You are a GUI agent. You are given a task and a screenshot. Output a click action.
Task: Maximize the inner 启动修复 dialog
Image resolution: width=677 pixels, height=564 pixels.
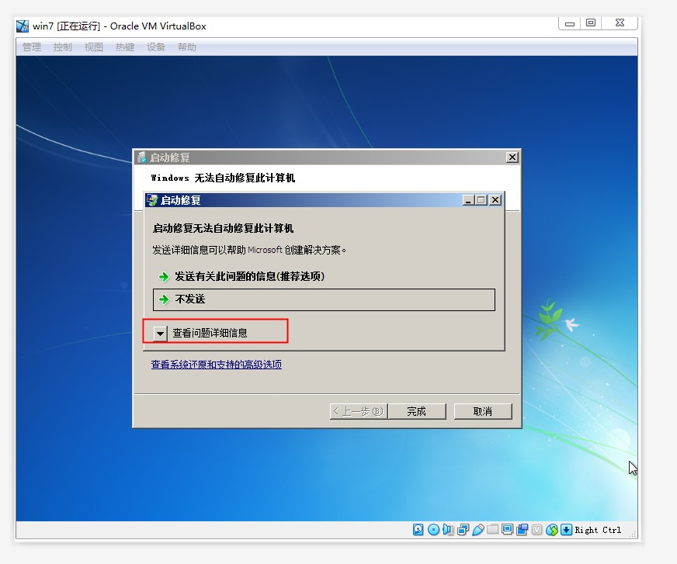481,200
